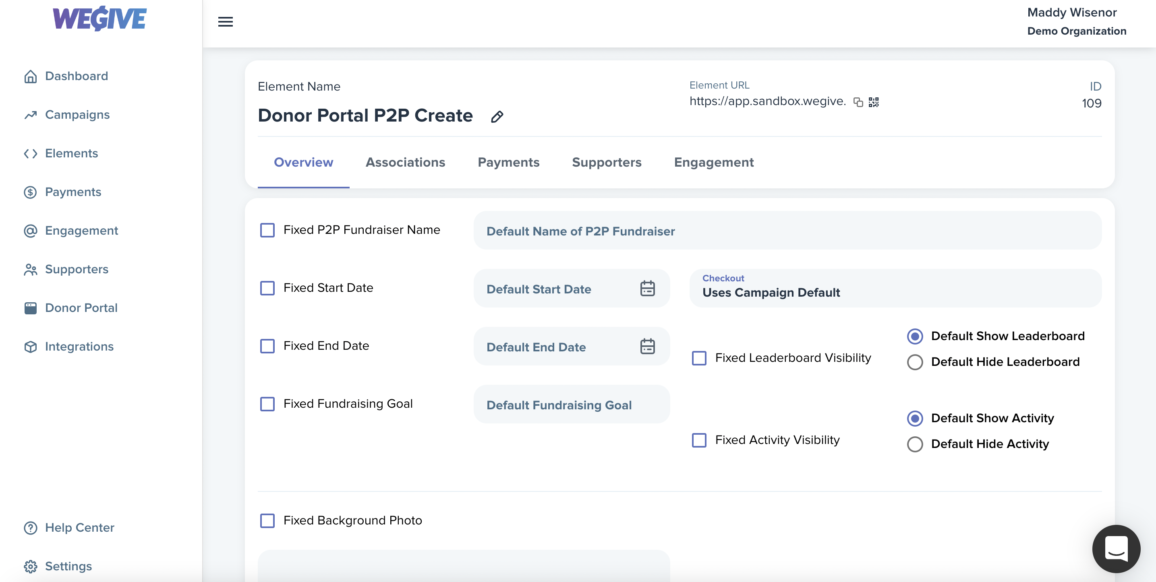Switch to the Overview tab

click(x=303, y=162)
